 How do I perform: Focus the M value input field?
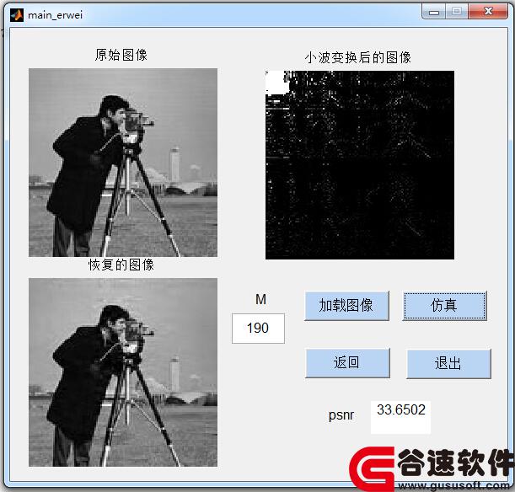tap(258, 329)
